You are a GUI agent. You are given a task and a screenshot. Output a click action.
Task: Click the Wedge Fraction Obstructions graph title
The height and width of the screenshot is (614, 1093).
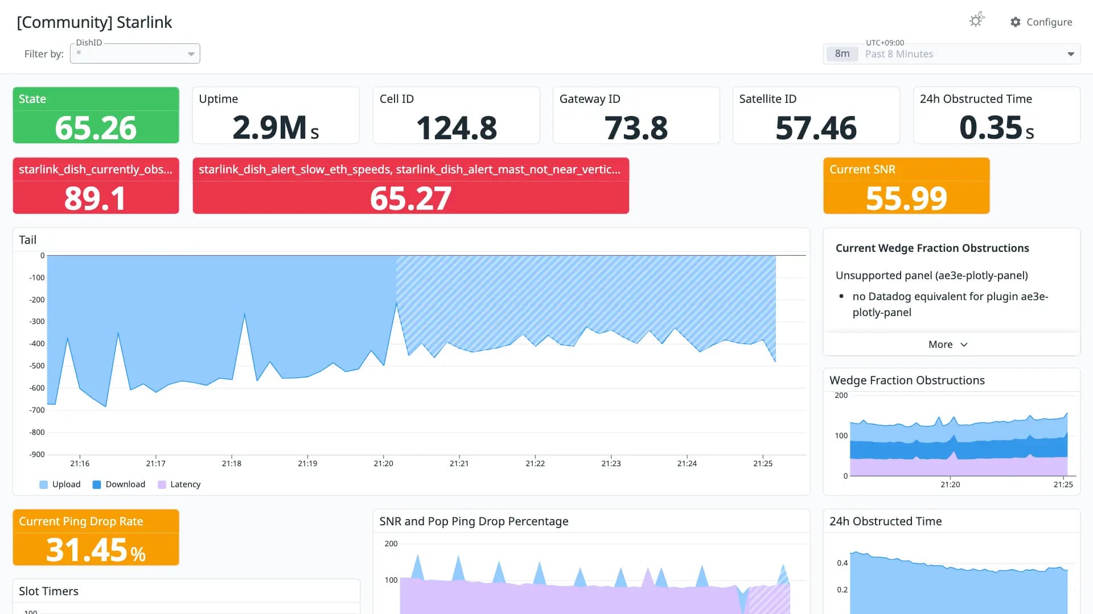point(907,380)
